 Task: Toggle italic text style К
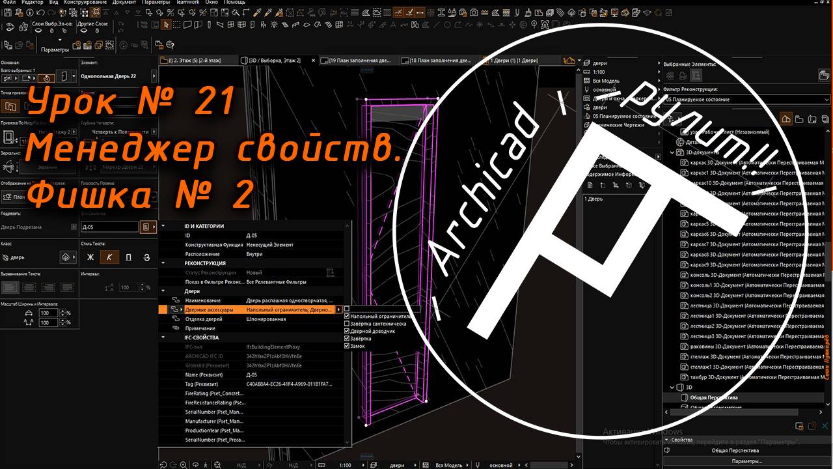coord(109,257)
